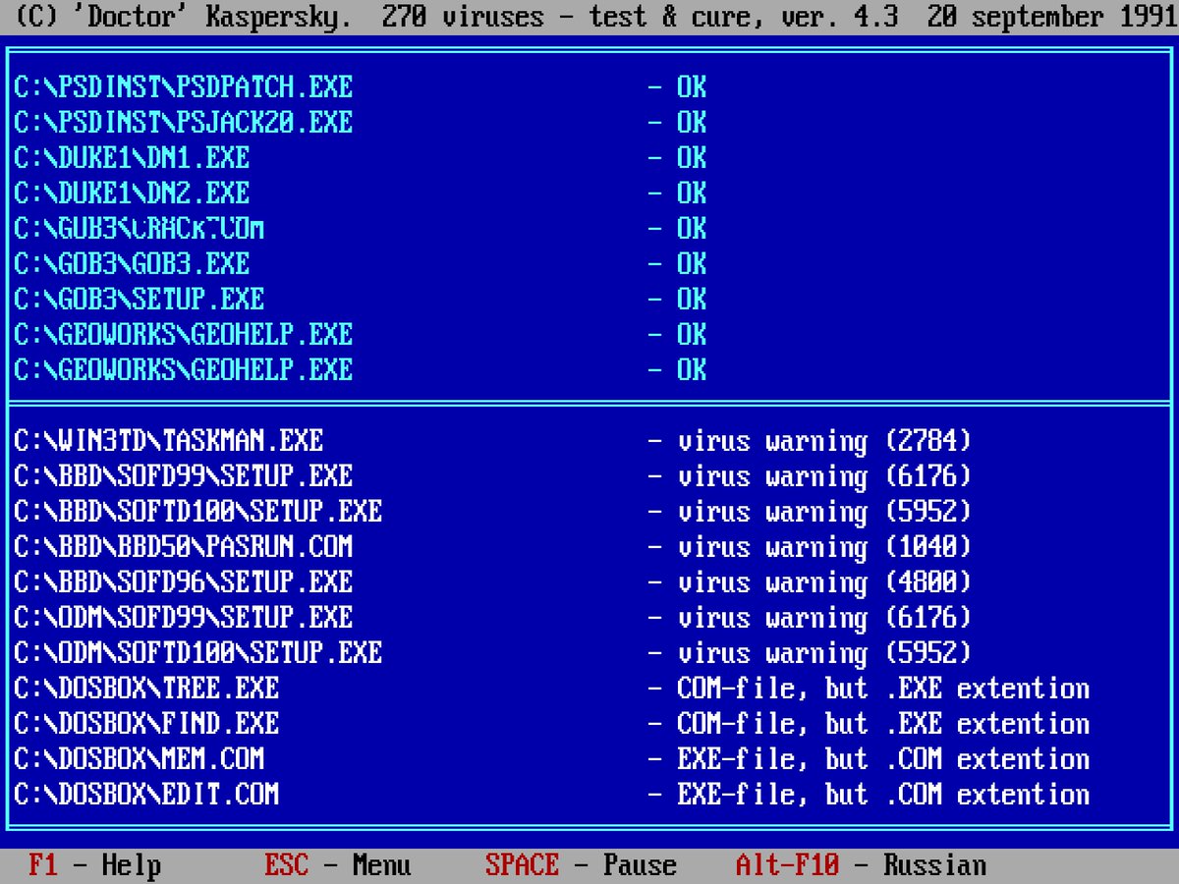Click the C:\DOSBOX\TREE.EXE entry

pos(146,689)
